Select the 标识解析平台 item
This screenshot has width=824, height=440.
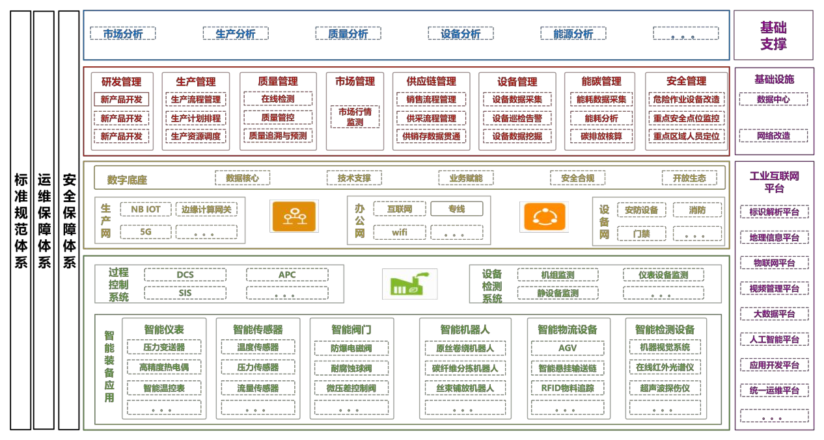(x=774, y=212)
